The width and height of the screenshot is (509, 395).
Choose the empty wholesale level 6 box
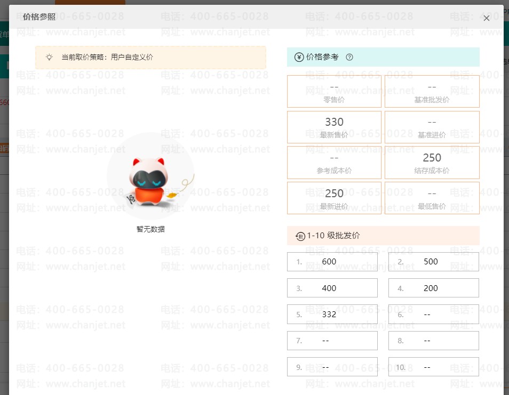(x=434, y=315)
